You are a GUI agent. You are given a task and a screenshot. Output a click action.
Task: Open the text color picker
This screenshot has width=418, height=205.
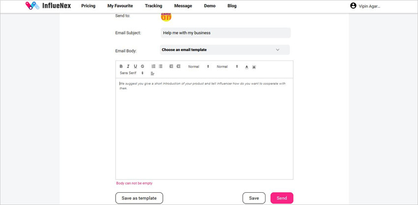tap(246, 67)
